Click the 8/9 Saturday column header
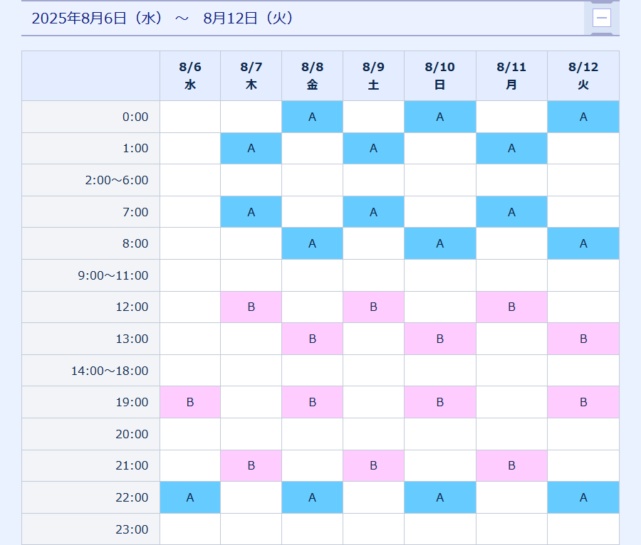 373,75
